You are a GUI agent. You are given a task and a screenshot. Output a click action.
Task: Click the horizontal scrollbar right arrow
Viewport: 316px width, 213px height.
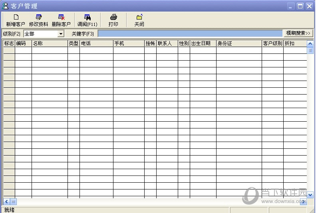(x=304, y=201)
